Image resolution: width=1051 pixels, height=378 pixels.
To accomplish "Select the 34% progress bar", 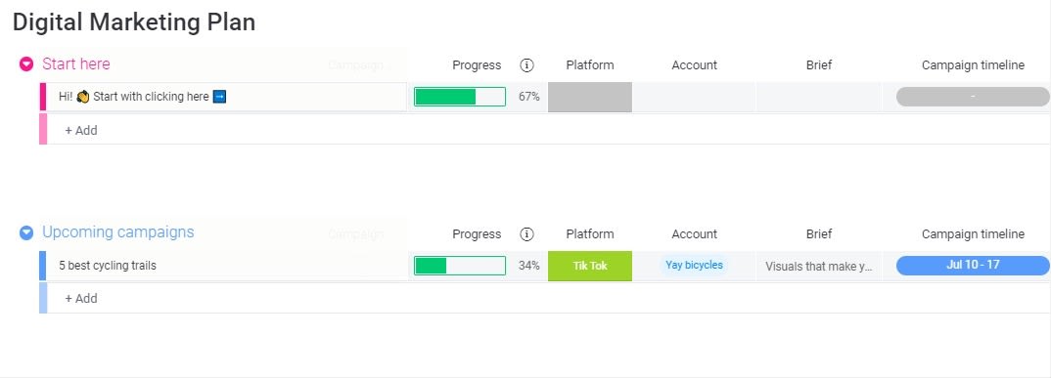I will 460,266.
